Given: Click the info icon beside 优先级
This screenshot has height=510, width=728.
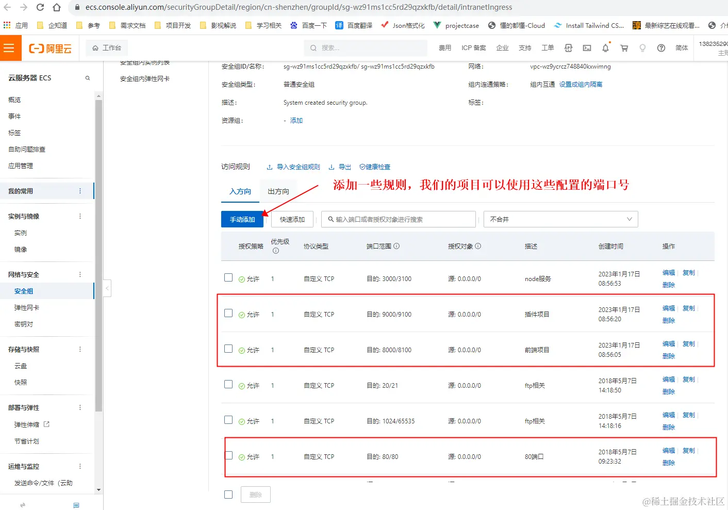Looking at the screenshot, I should 276,251.
